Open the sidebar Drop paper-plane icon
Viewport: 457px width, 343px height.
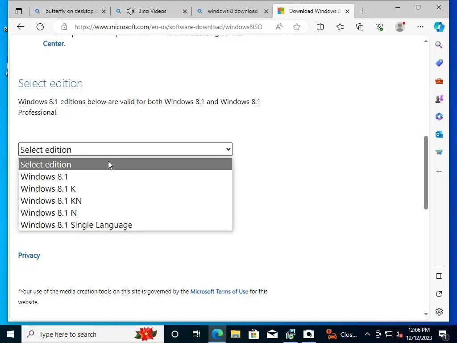(x=439, y=152)
